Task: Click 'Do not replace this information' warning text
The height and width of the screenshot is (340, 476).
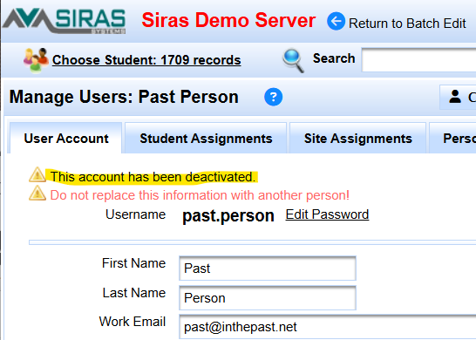Action: pyautogui.click(x=200, y=195)
